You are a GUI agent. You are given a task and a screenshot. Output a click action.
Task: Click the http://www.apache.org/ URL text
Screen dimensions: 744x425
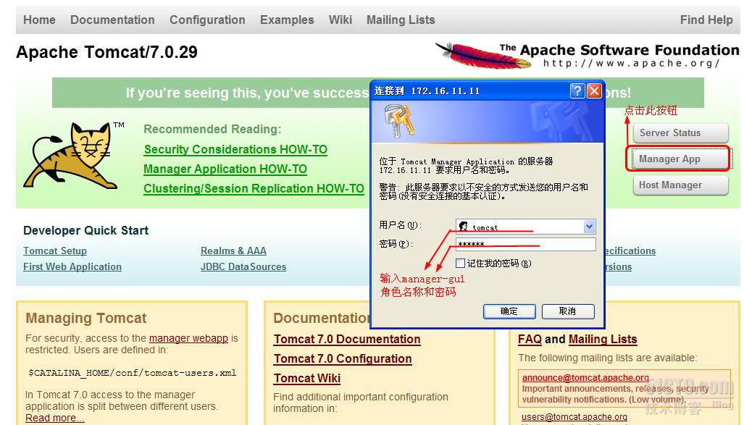click(632, 63)
